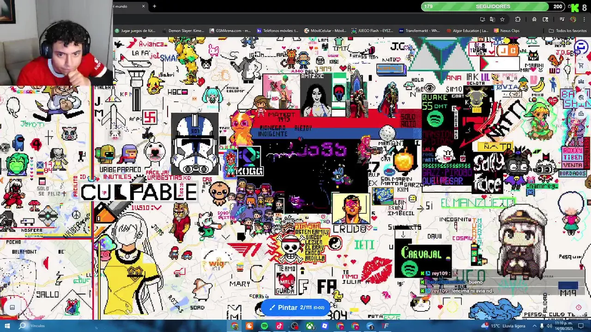Image resolution: width=591 pixels, height=332 pixels.
Task: Open 'Jugar juegos de fút...' bookmark
Action: [135, 31]
